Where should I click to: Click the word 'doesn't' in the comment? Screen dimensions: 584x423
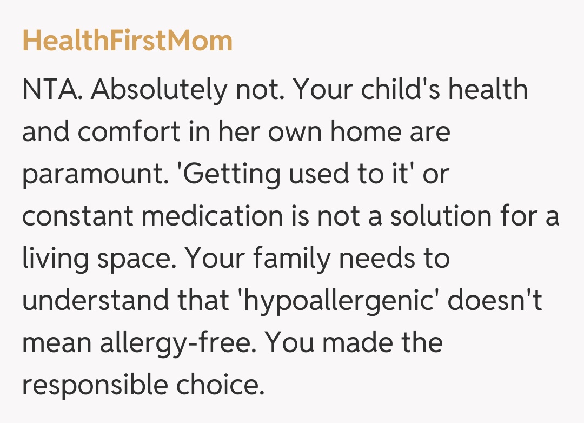[x=494, y=301]
